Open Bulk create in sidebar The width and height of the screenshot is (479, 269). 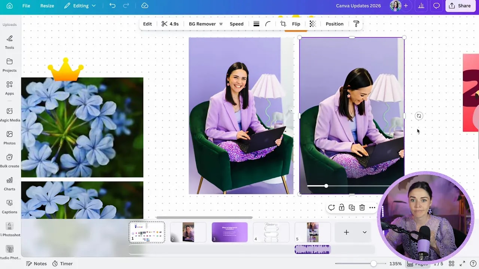click(x=9, y=161)
